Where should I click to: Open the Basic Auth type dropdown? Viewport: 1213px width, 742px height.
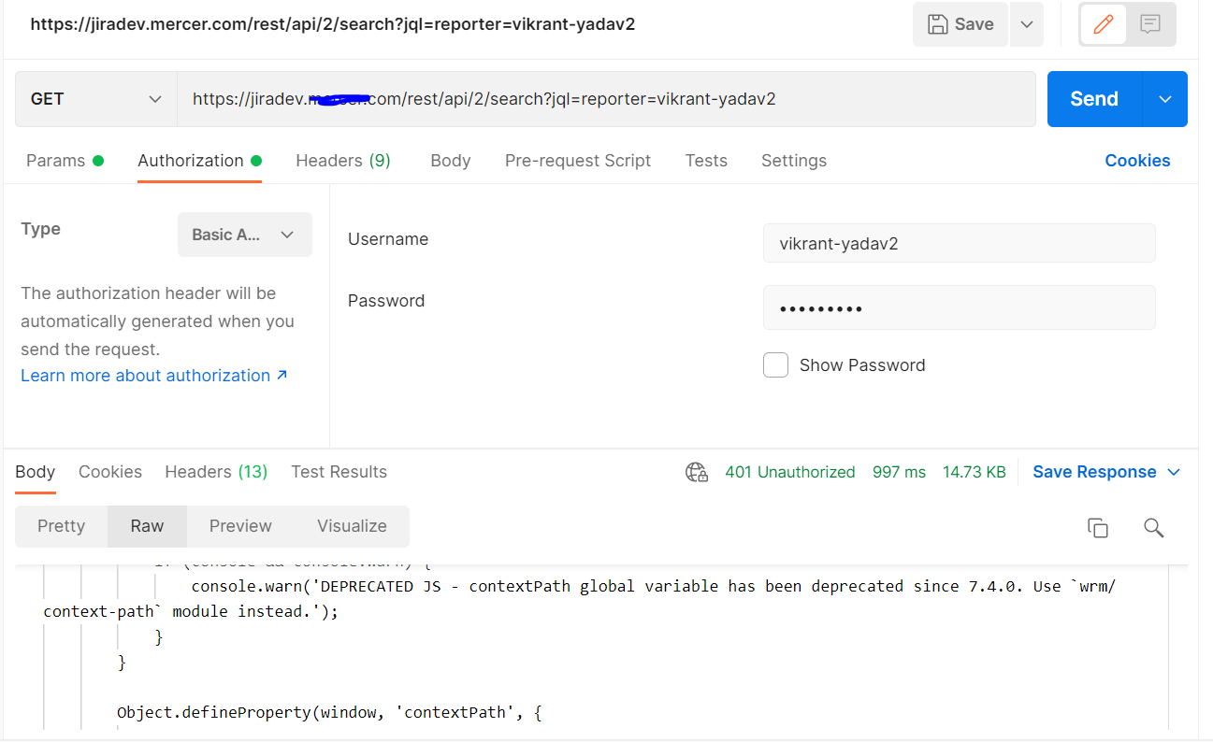tap(244, 235)
